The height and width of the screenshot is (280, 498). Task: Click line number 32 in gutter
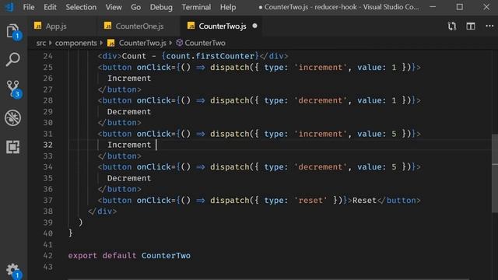pos(47,145)
